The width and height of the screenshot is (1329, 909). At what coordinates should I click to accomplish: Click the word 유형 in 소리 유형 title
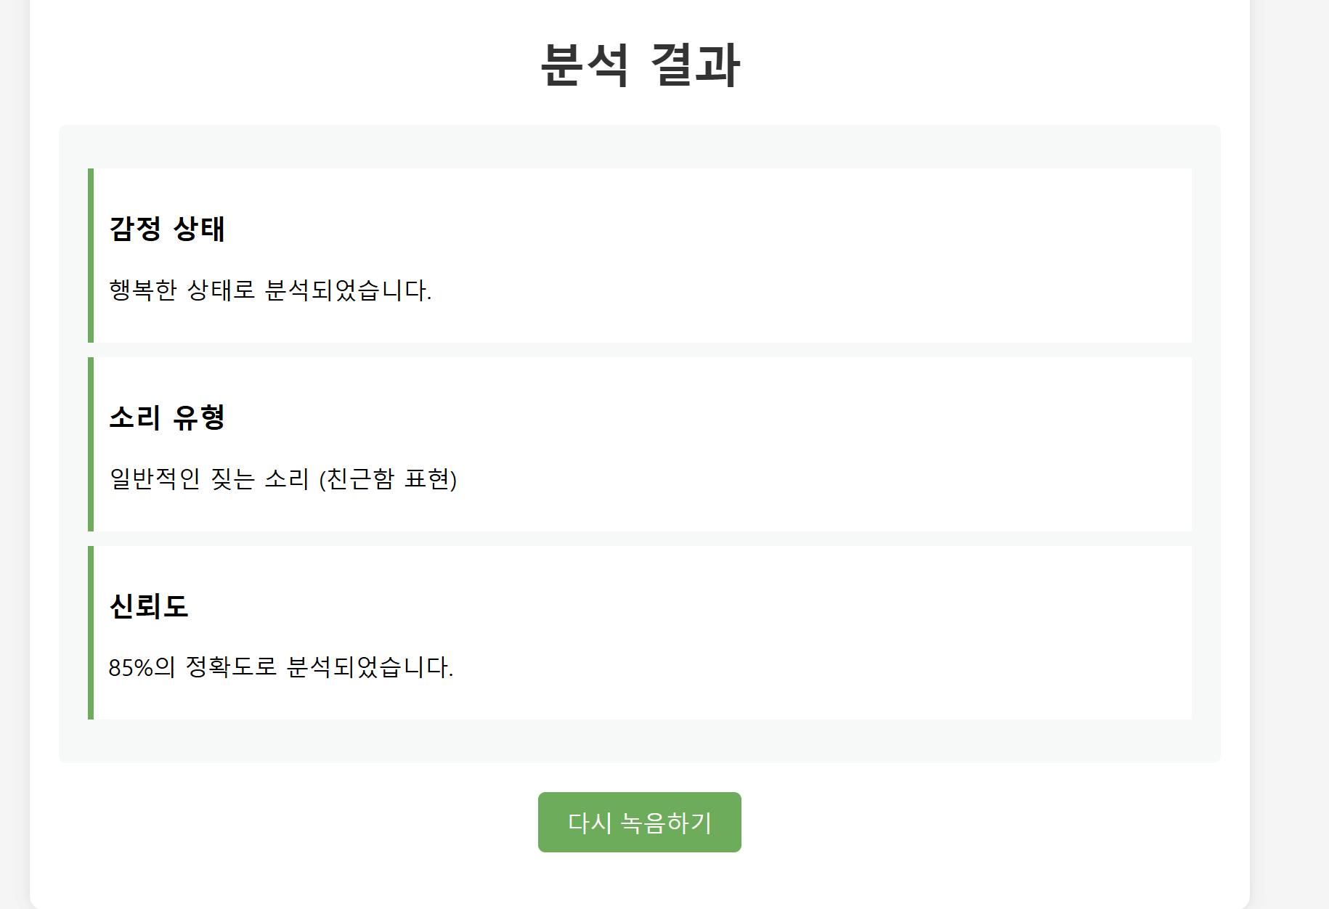click(x=199, y=417)
